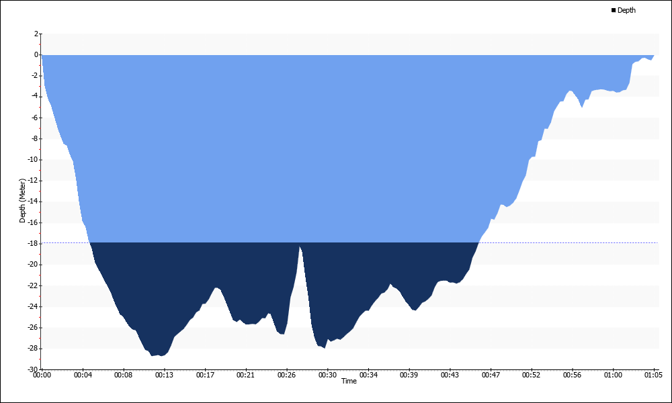
Task: Click the 00:52 time axis label
Action: point(531,375)
